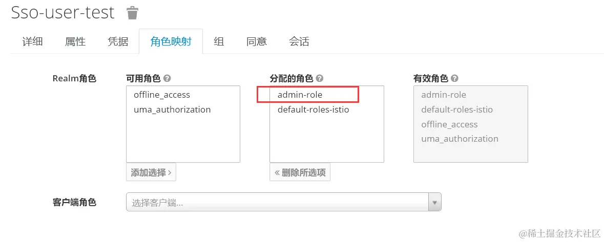Open the 凭据 tab
Screen dimensions: 604x242
click(x=118, y=41)
